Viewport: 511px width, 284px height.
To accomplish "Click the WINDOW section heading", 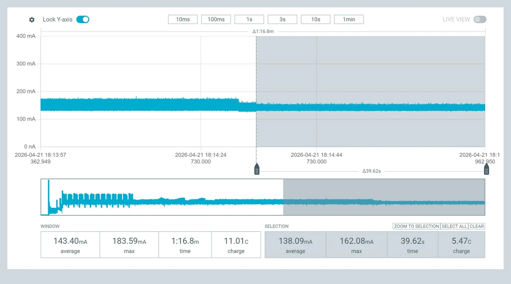I will (x=50, y=226).
